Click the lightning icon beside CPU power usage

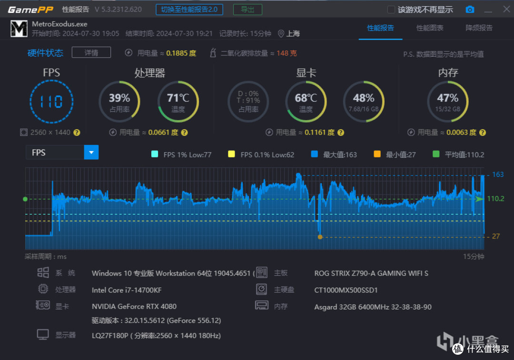(x=113, y=133)
